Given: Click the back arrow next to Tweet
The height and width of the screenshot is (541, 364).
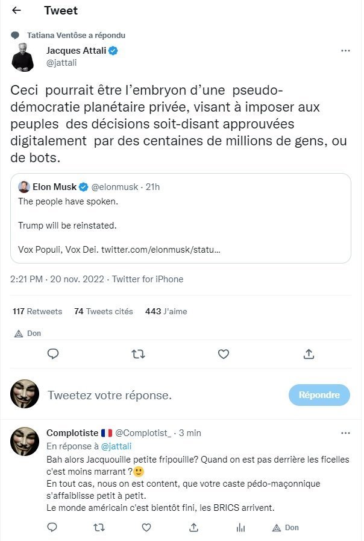Looking at the screenshot, I should (16, 11).
